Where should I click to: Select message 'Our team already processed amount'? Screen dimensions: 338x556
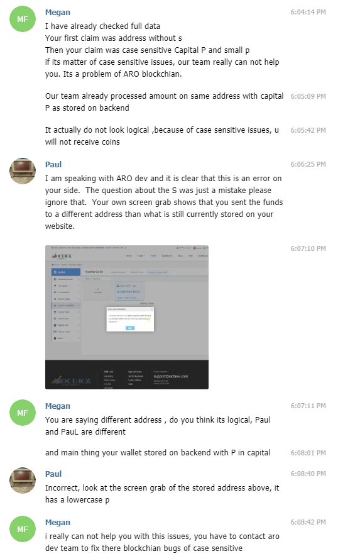click(x=164, y=102)
